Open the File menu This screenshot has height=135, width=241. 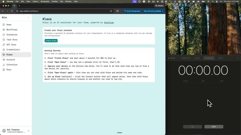coord(17,1)
